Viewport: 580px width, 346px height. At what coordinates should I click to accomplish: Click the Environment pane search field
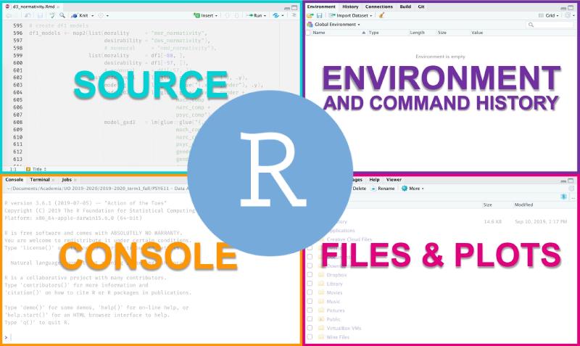[550, 25]
